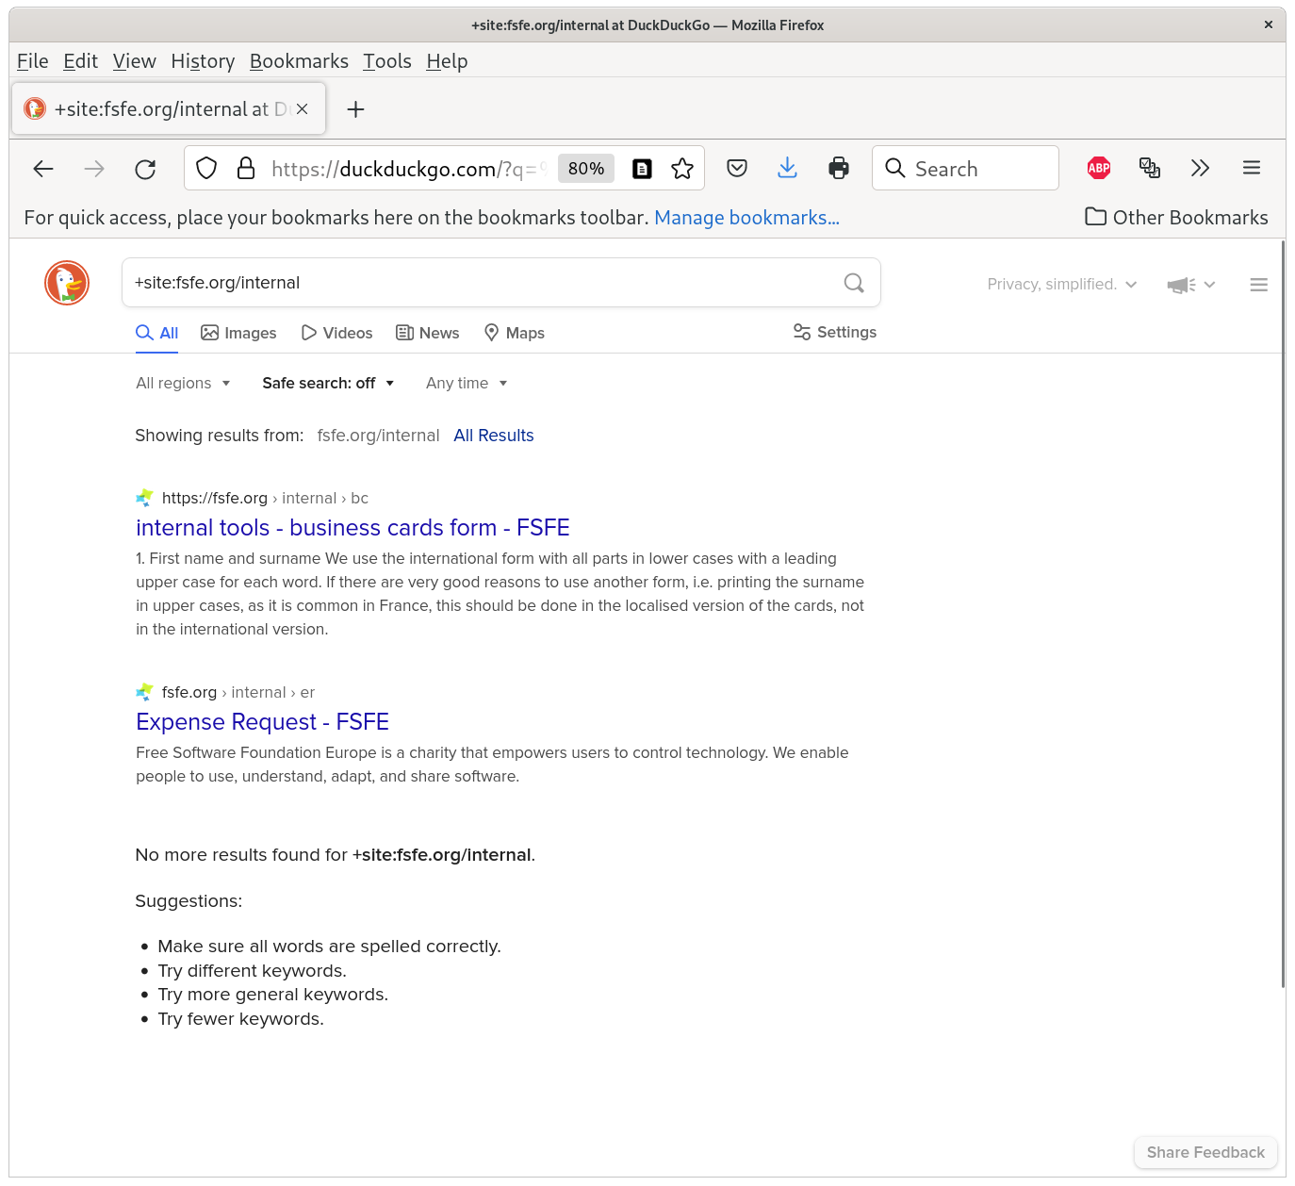The image size is (1295, 1186).
Task: Submit search with magnifier icon
Action: point(854,283)
